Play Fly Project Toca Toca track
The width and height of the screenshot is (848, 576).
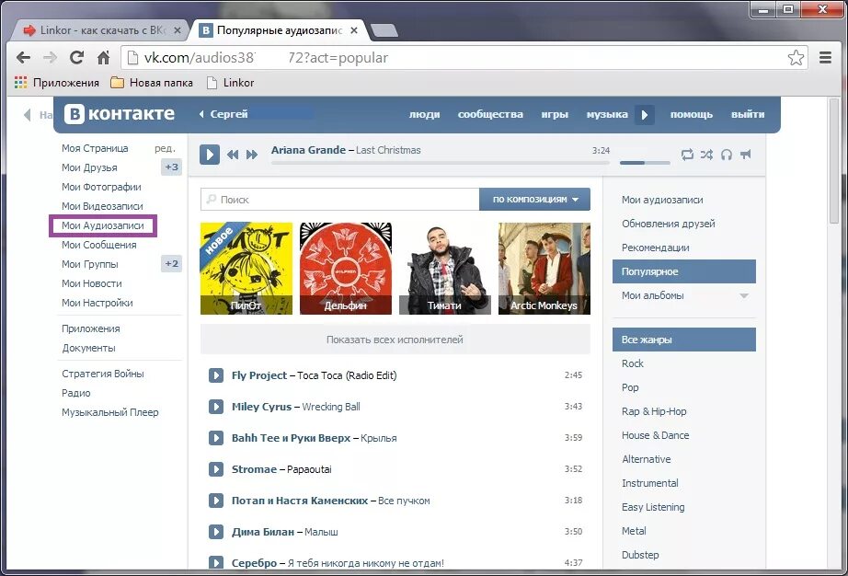pos(216,374)
